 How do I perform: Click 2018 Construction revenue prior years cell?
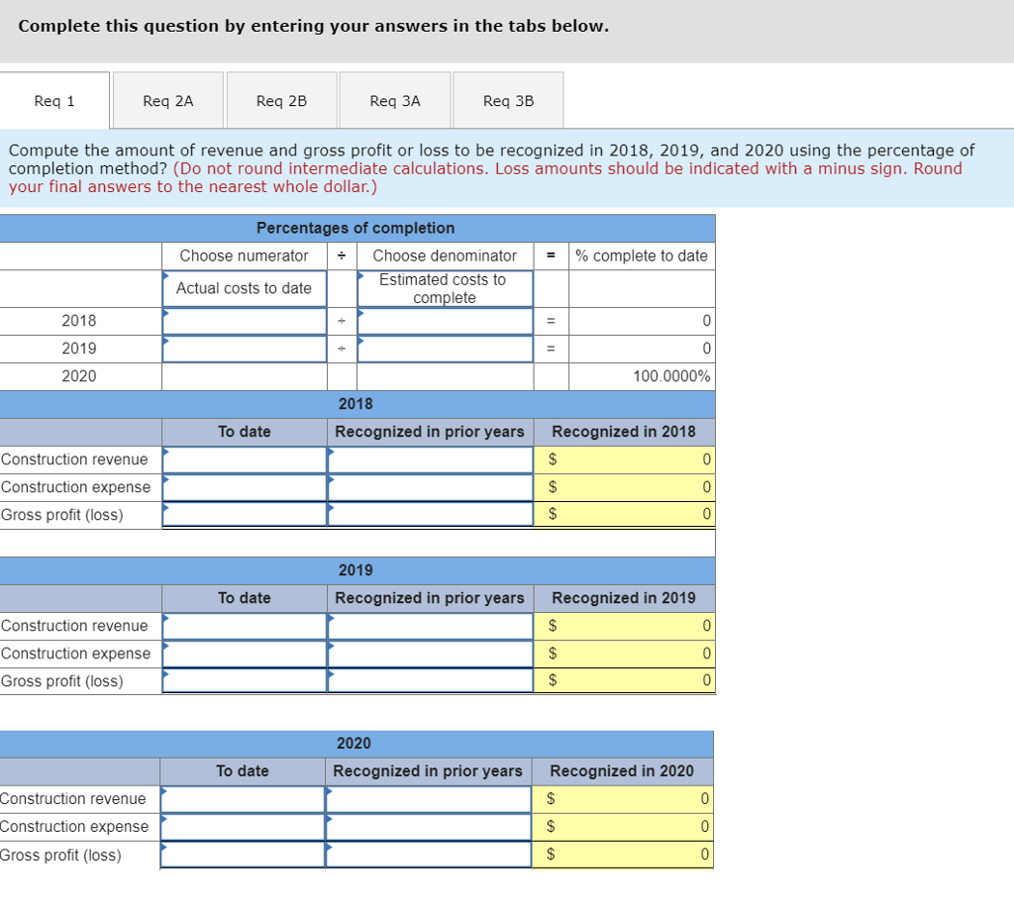(430, 459)
